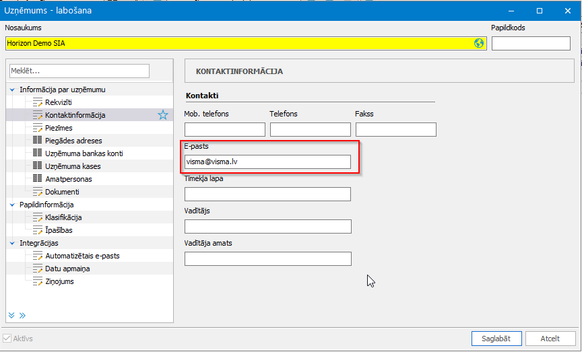Screen dimensions: 582x352
Task: Click the edit icon next to Datu apmaiņa
Action: click(x=38, y=269)
